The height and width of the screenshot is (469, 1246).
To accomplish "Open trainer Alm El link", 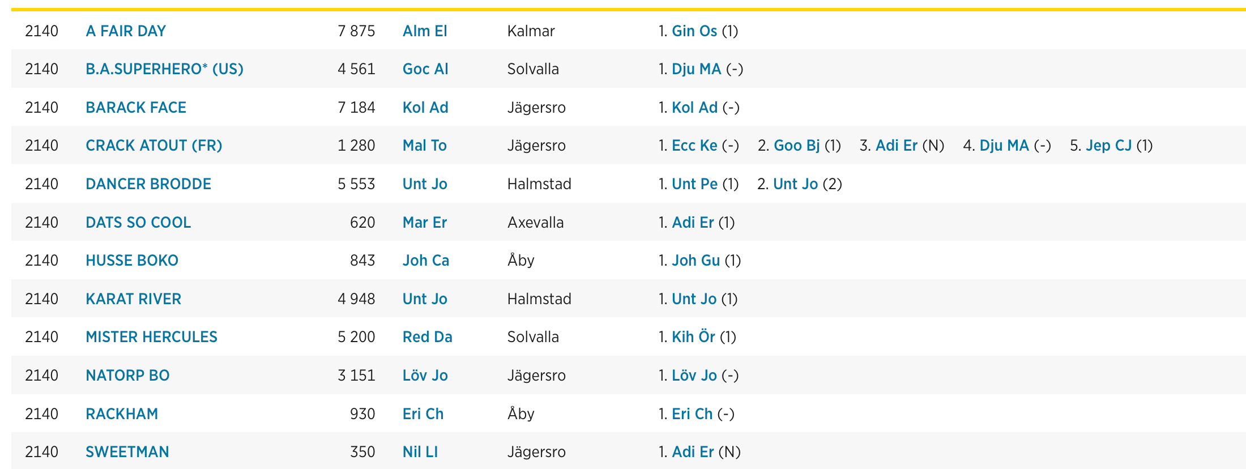I will tap(425, 31).
